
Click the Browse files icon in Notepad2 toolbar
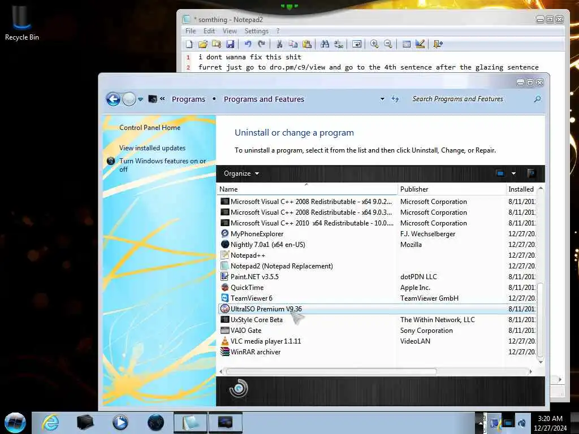point(217,44)
